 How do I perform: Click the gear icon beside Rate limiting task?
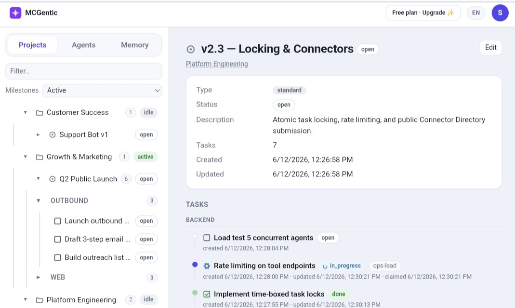207,266
